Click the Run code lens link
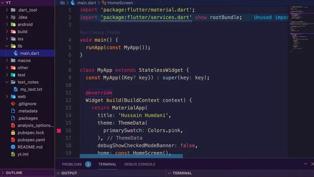Image resolution: width=314 pixels, height=177 pixels. click(83, 32)
